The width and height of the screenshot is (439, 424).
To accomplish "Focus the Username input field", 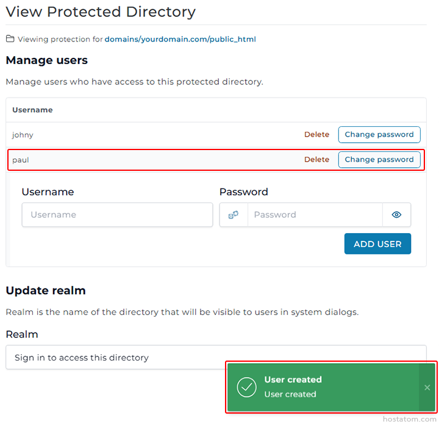I will 117,215.
